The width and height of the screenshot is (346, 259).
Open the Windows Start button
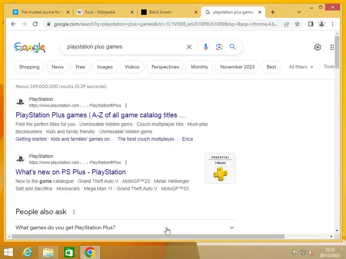click(x=8, y=252)
